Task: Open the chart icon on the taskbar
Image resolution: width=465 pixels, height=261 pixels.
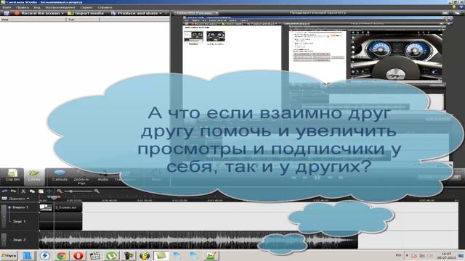Action: 211,255
